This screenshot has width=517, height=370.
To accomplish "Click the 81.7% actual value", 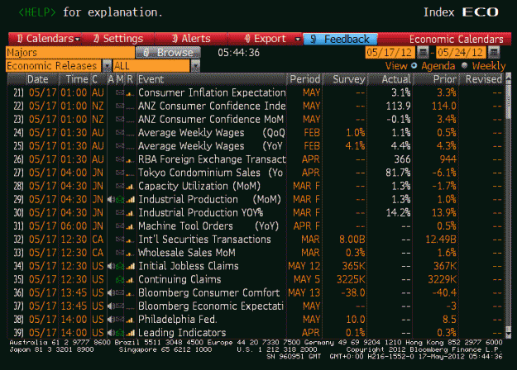I will pos(398,173).
